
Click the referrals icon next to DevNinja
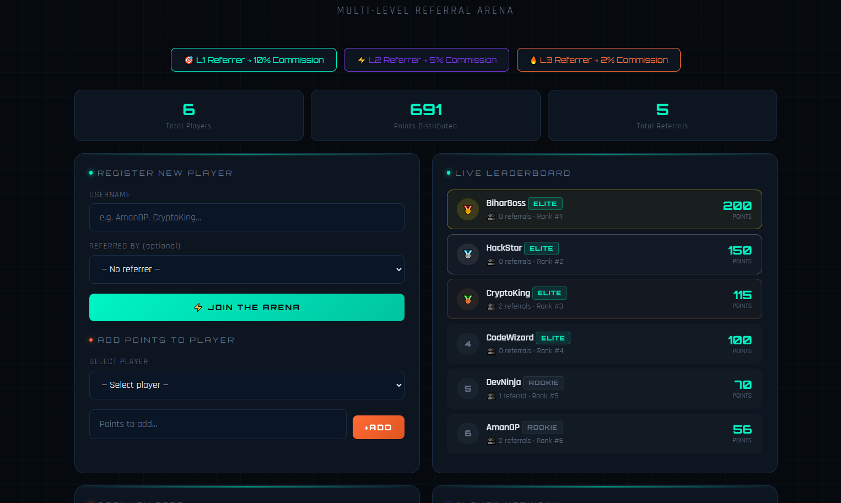point(490,396)
